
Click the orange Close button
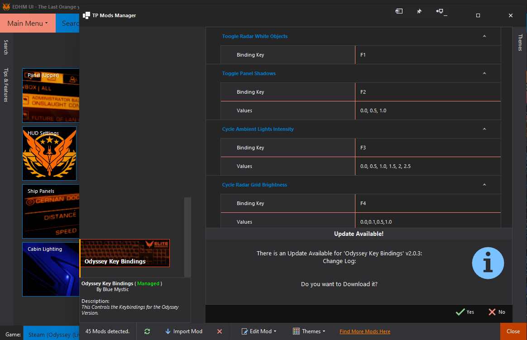coord(513,331)
